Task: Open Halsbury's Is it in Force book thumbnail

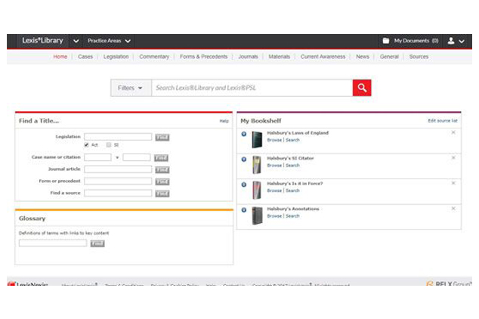Action: 257,190
